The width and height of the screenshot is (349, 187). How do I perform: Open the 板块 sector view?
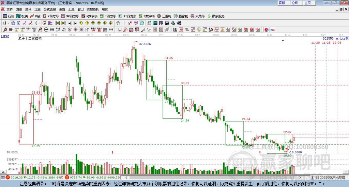click(22, 16)
